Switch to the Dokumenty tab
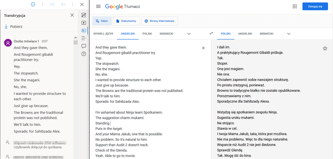This screenshot has width=333, height=159. [x=126, y=21]
